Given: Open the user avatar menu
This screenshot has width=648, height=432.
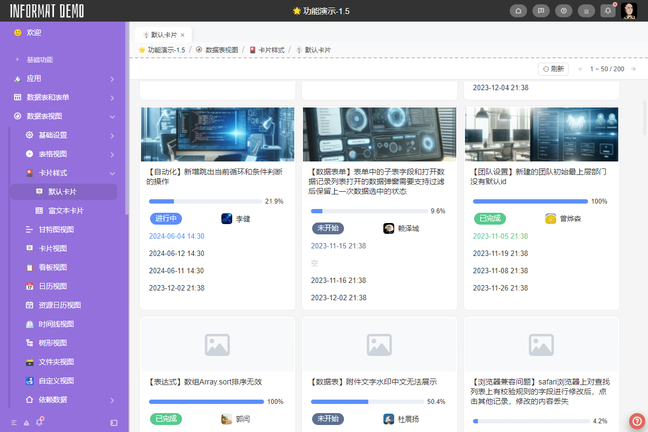Looking at the screenshot, I should coord(629,11).
